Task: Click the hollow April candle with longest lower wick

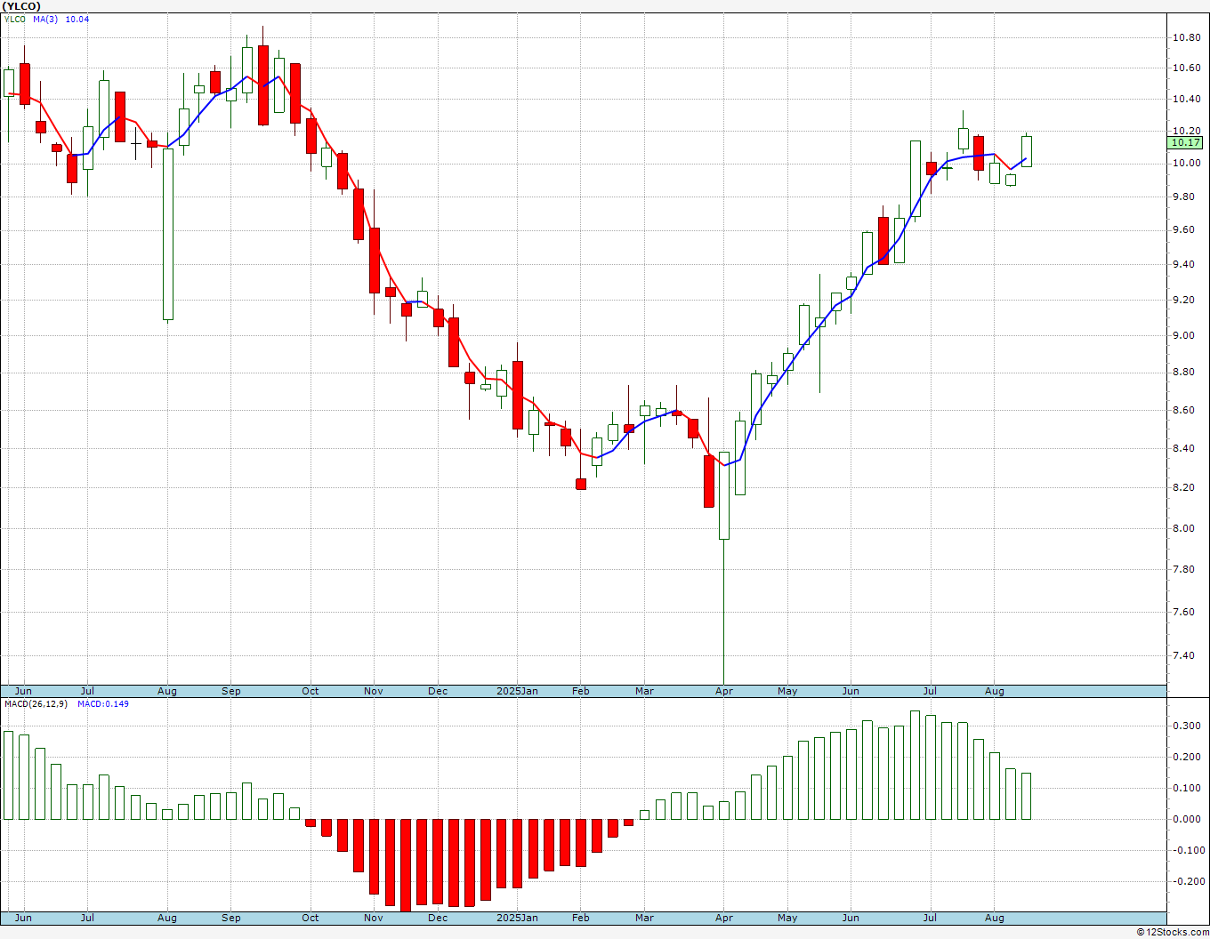Action: [x=724, y=495]
